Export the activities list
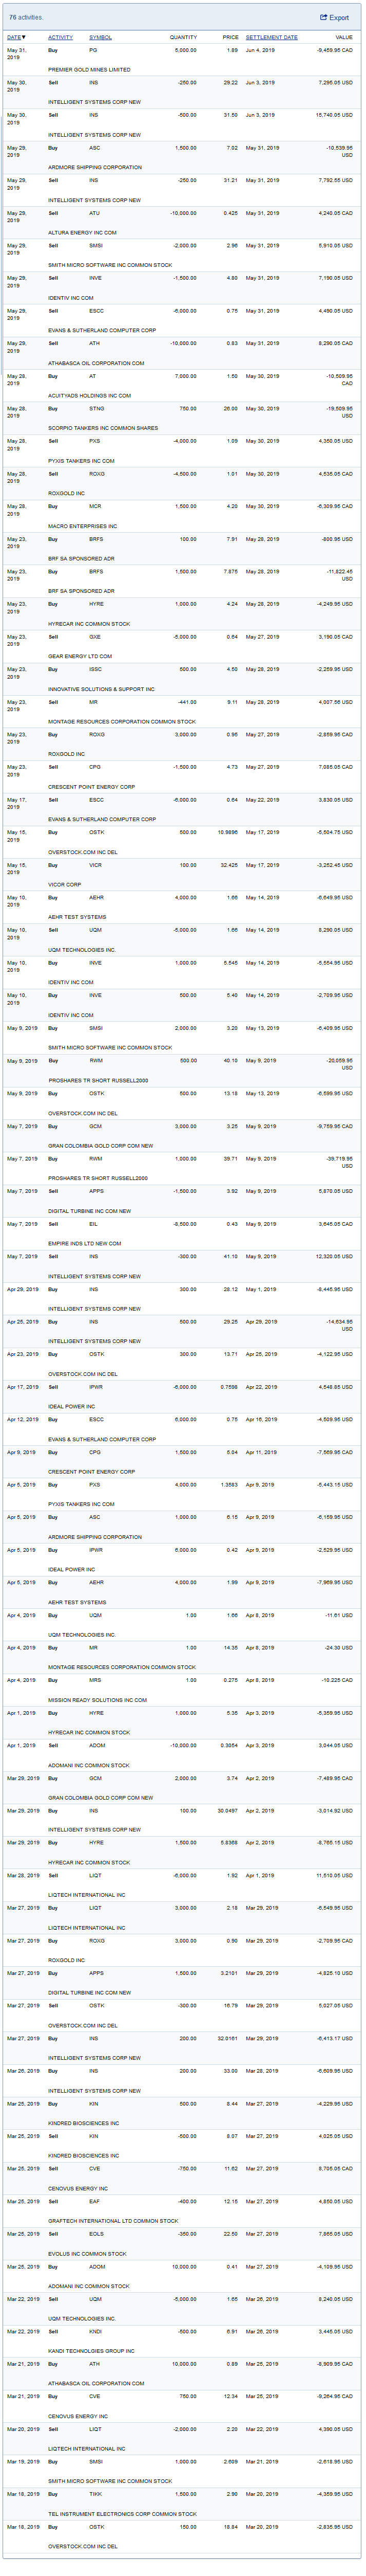This screenshot has height=2576, width=366. tap(335, 18)
